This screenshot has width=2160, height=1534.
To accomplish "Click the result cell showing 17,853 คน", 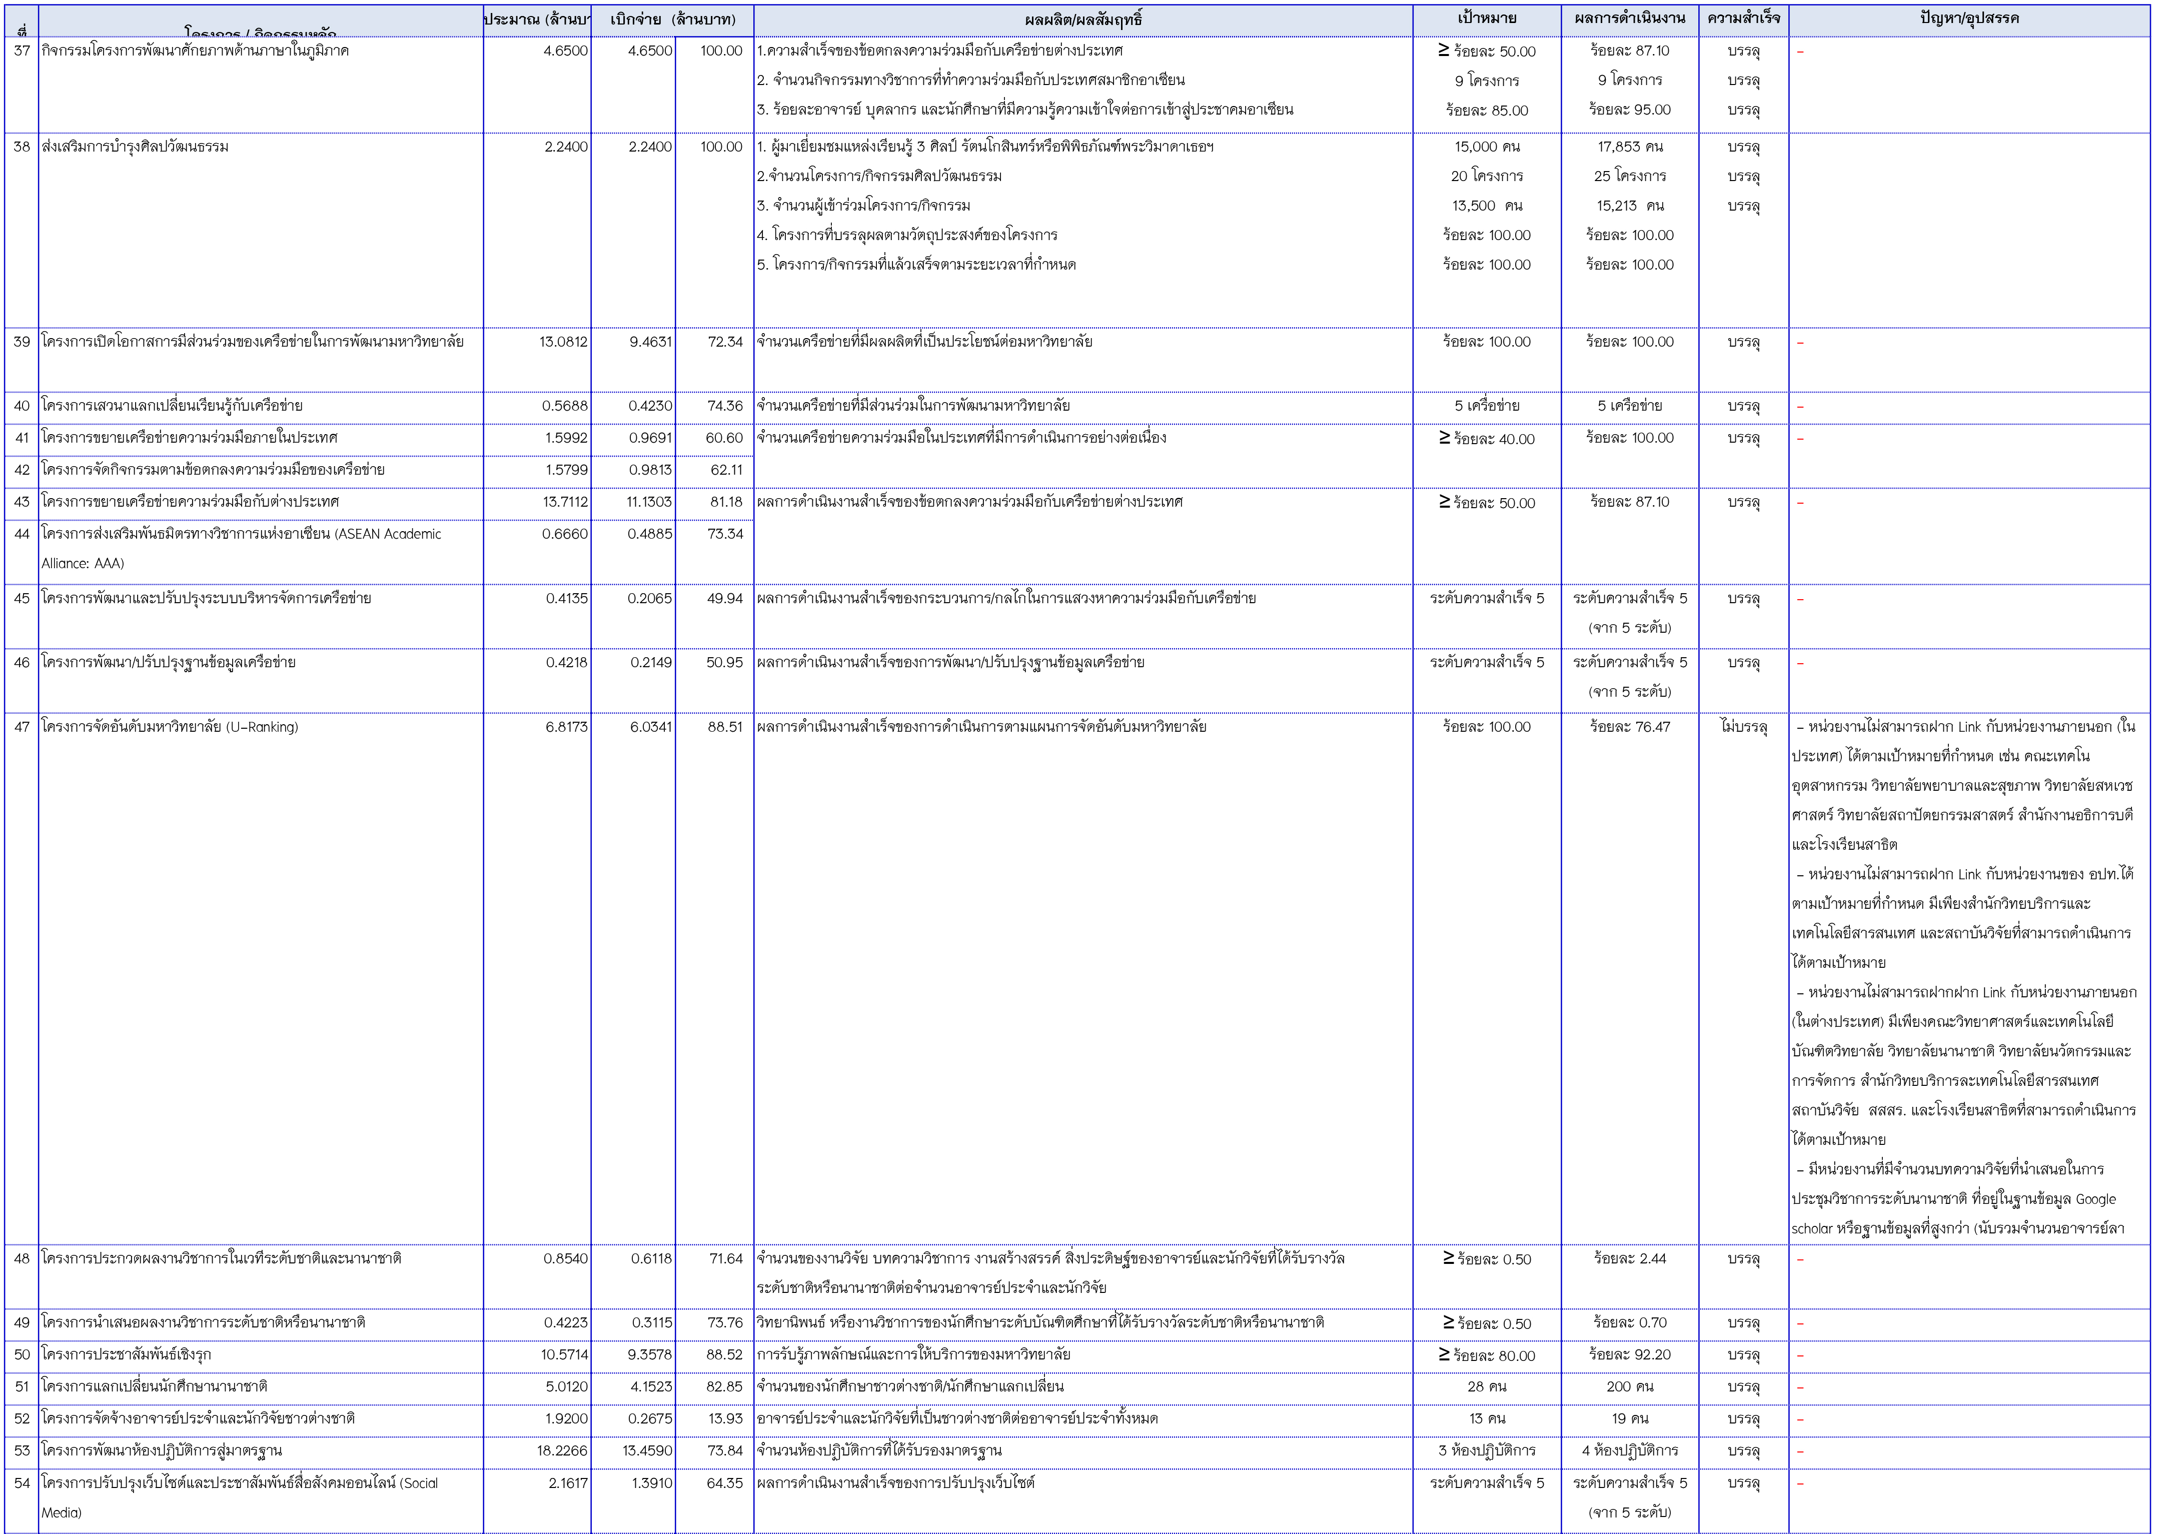I will pyautogui.click(x=1629, y=147).
